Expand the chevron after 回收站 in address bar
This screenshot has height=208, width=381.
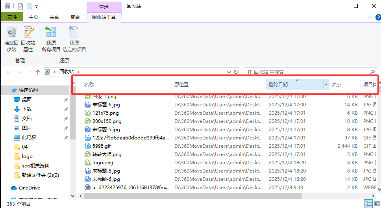[x=78, y=72]
